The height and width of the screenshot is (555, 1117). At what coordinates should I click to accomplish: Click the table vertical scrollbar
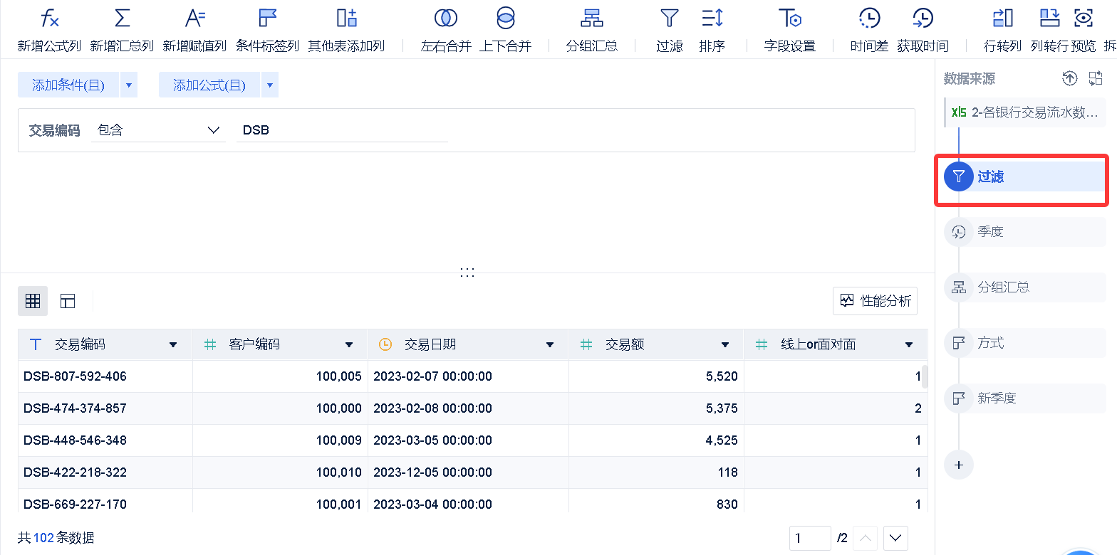(x=925, y=376)
